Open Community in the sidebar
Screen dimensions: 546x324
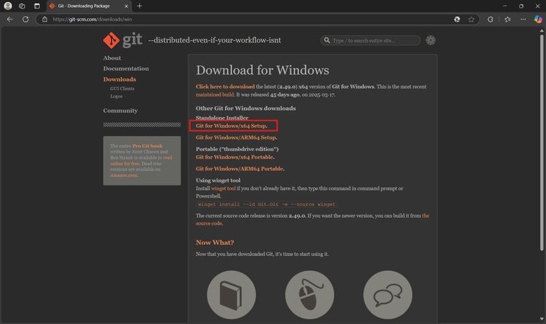120,111
